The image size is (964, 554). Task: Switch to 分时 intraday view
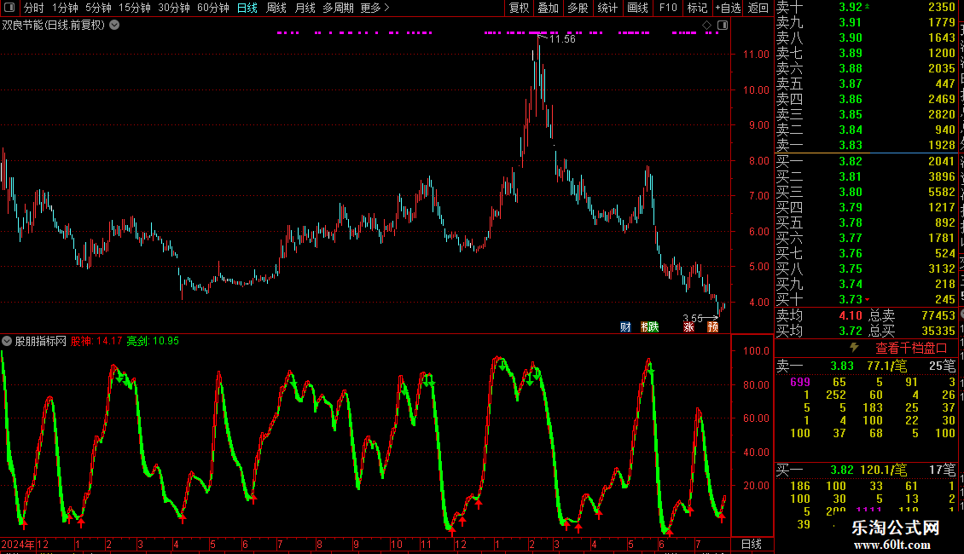pos(34,8)
